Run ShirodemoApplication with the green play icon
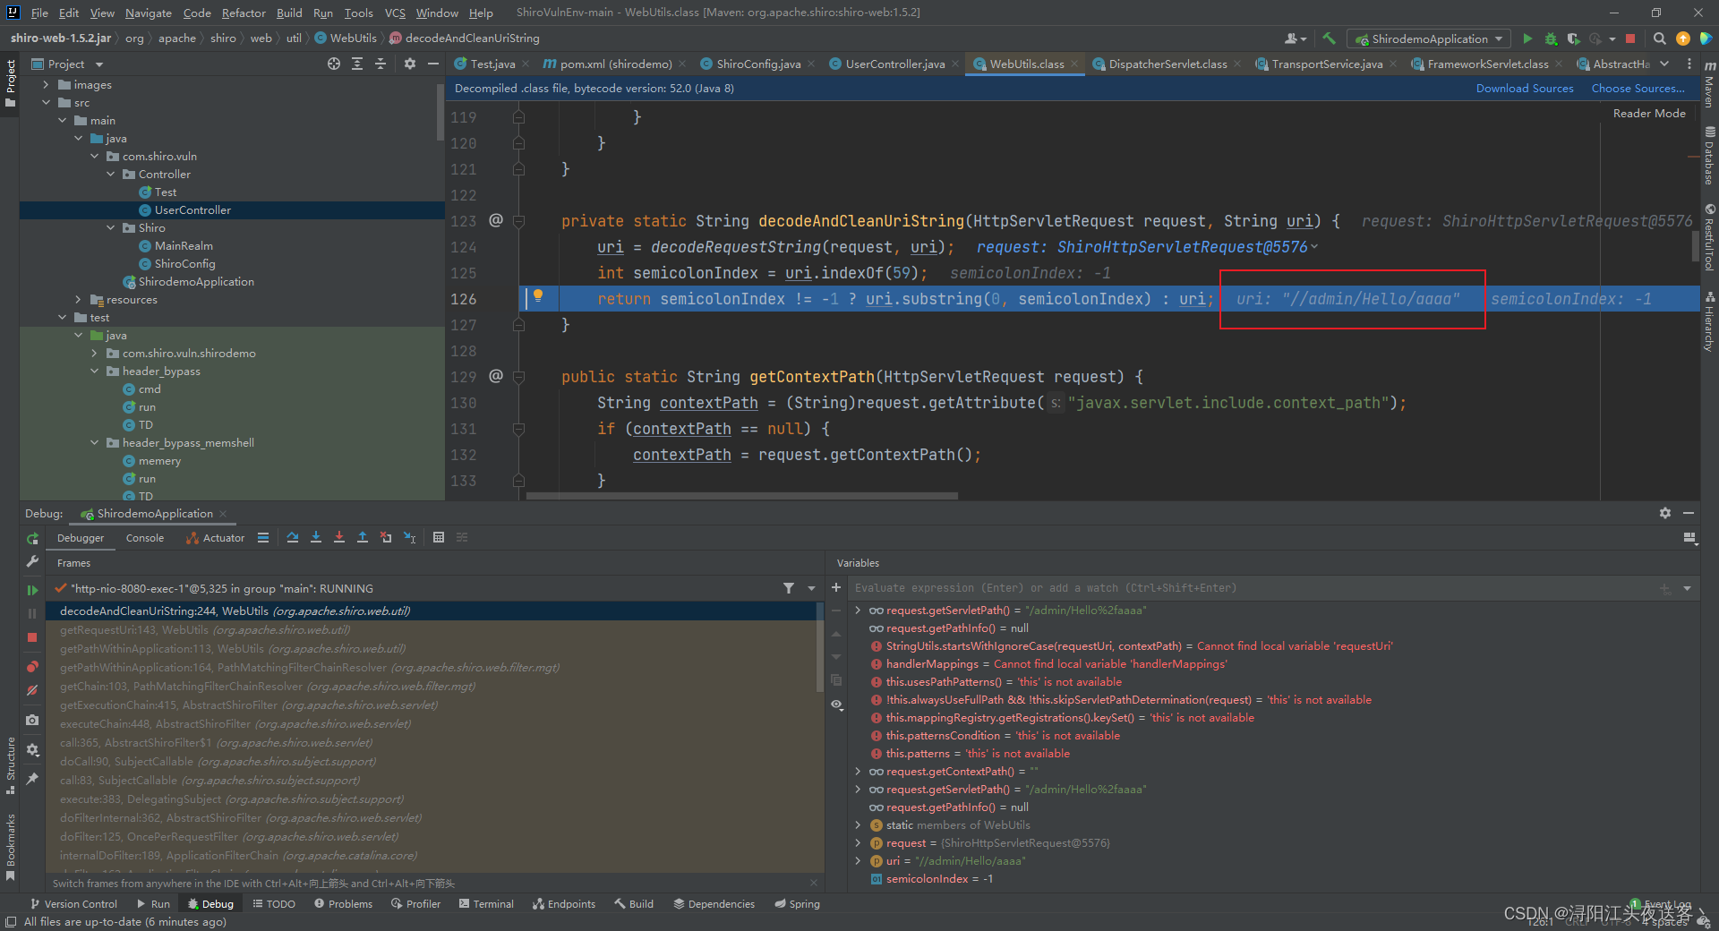 point(1527,38)
